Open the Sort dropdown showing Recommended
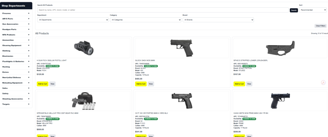 (x=313, y=10)
